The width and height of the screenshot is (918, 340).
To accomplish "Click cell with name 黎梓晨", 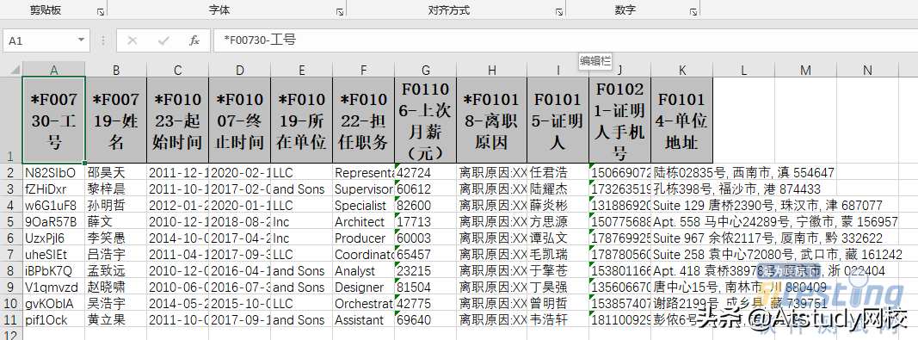I will (x=116, y=189).
